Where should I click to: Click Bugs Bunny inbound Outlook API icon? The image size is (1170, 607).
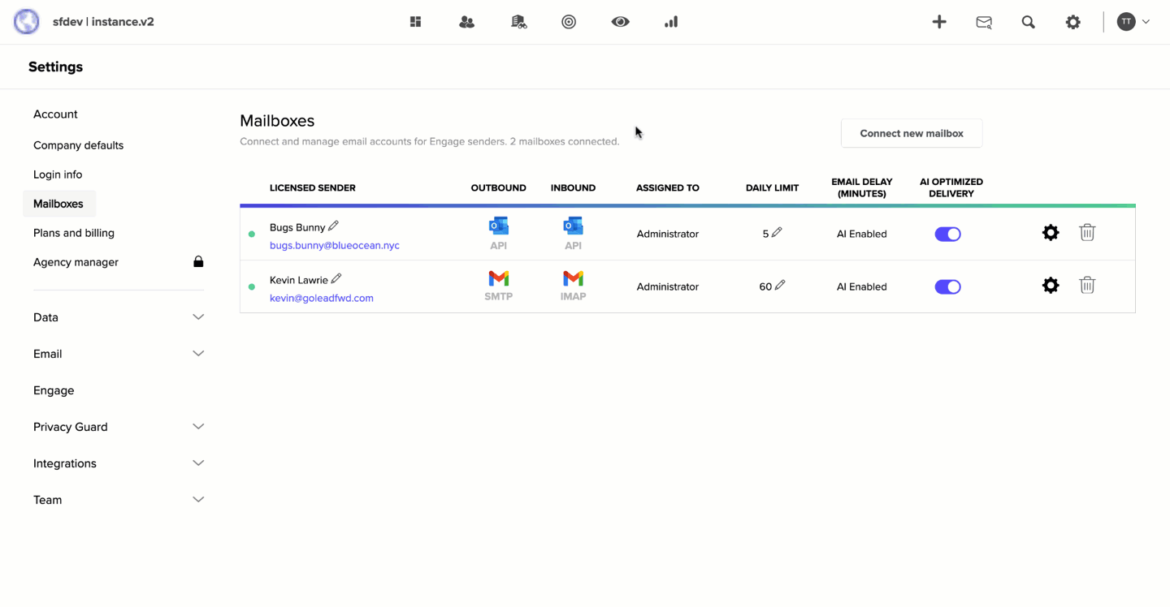(x=573, y=226)
